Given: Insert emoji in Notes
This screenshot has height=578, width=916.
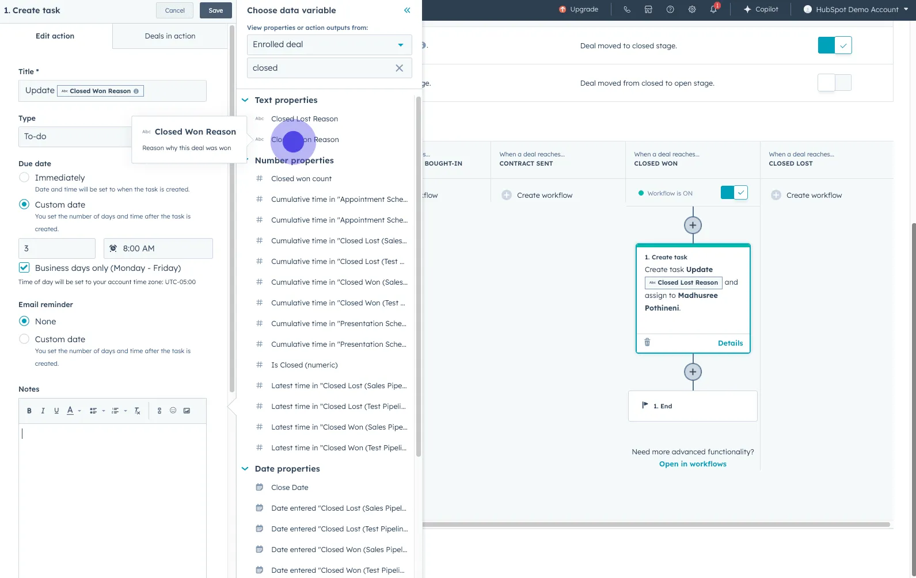Looking at the screenshot, I should (x=173, y=411).
